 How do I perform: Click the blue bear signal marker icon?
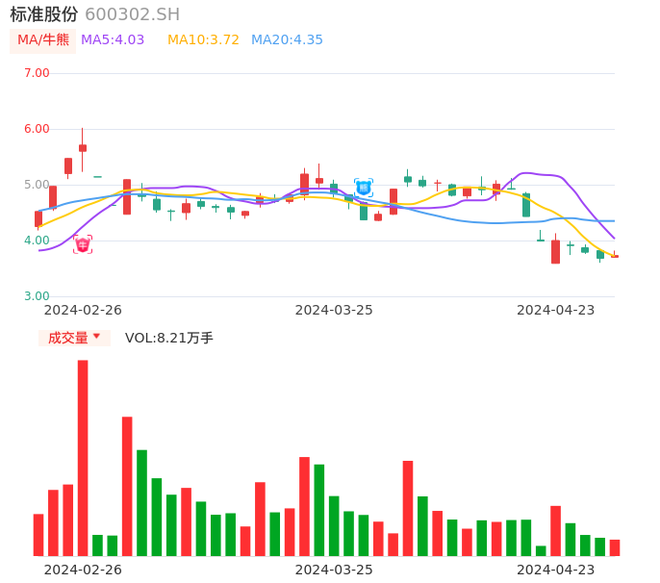[x=364, y=188]
